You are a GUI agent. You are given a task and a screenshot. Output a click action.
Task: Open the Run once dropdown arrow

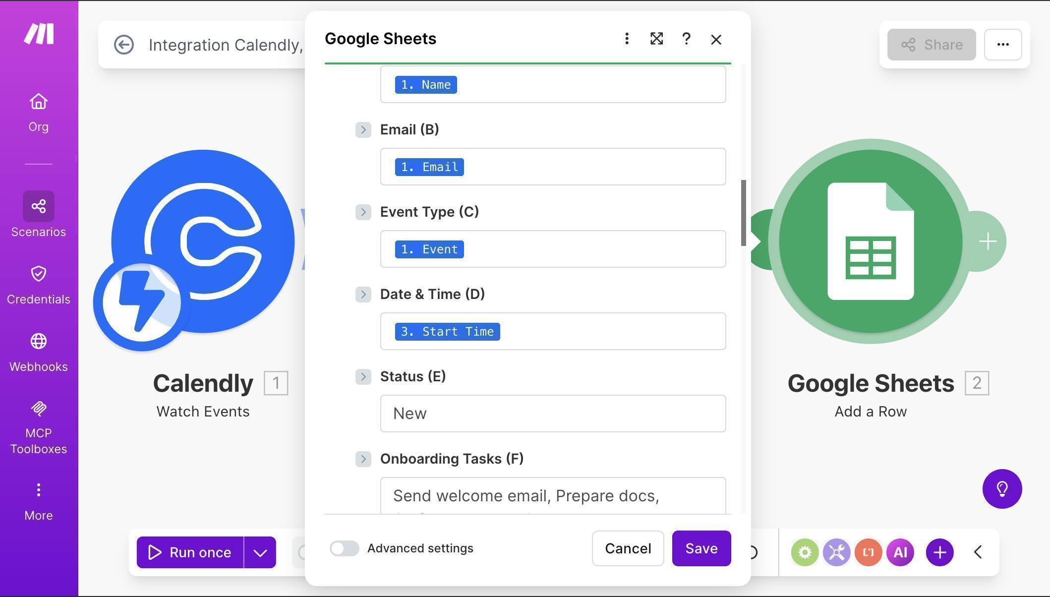(260, 552)
